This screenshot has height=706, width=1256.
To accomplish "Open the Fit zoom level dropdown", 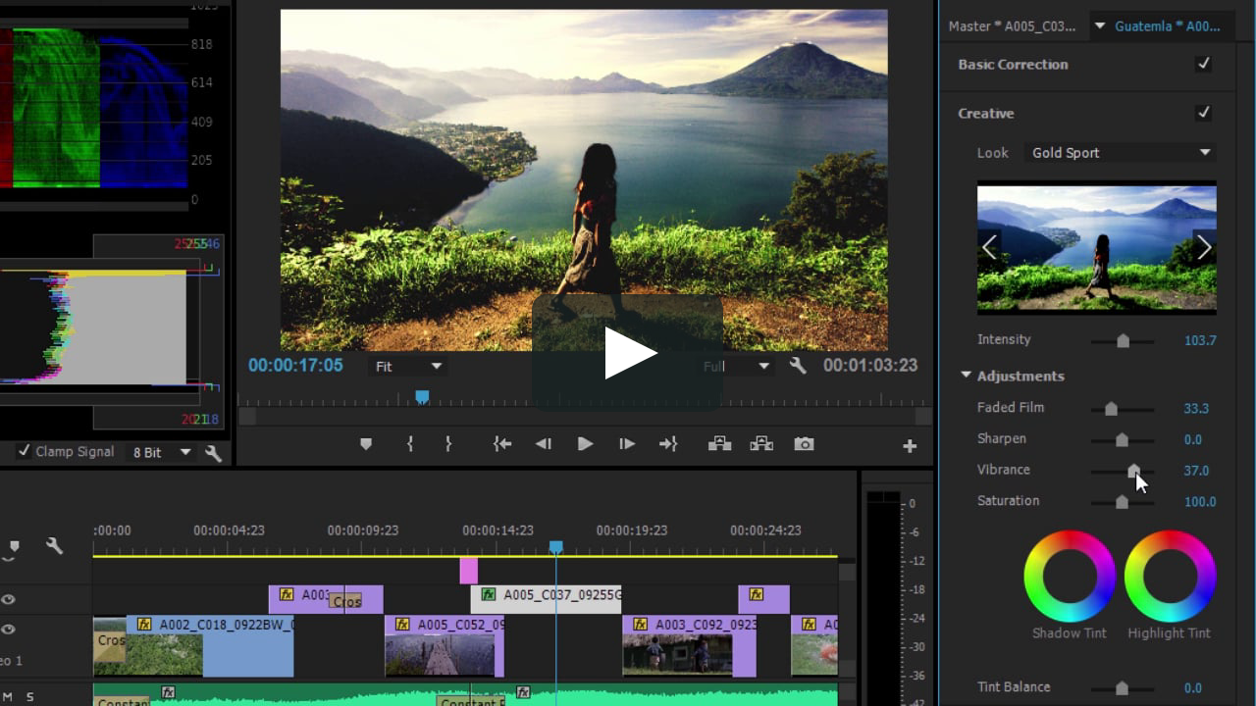I will pyautogui.click(x=408, y=366).
